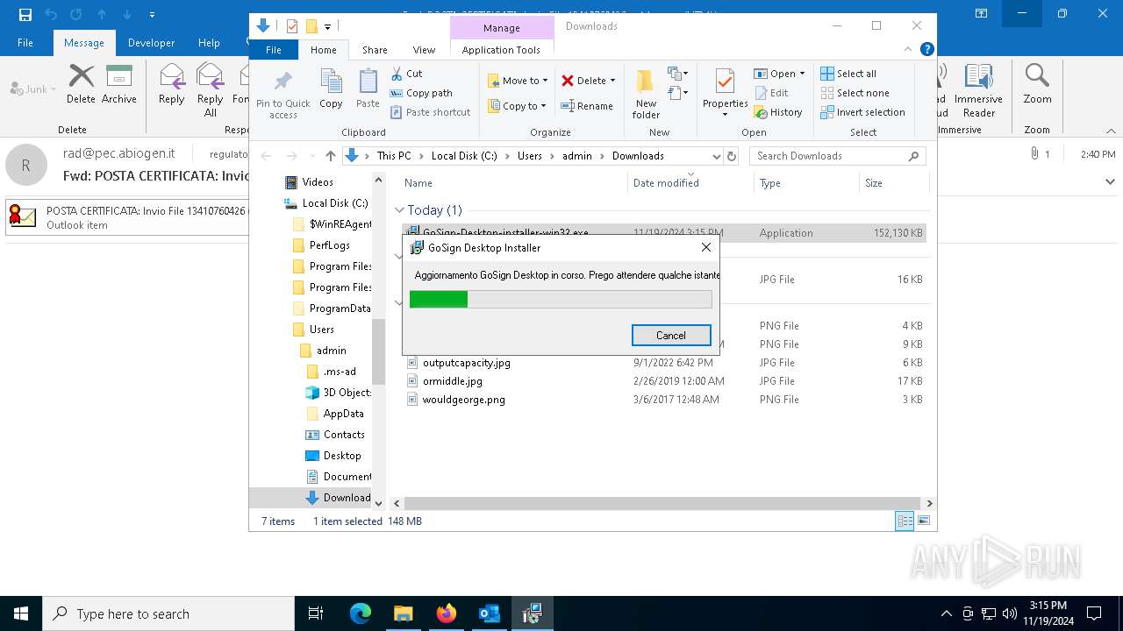
Task: Expand the address bar history dropdown
Action: point(717,156)
